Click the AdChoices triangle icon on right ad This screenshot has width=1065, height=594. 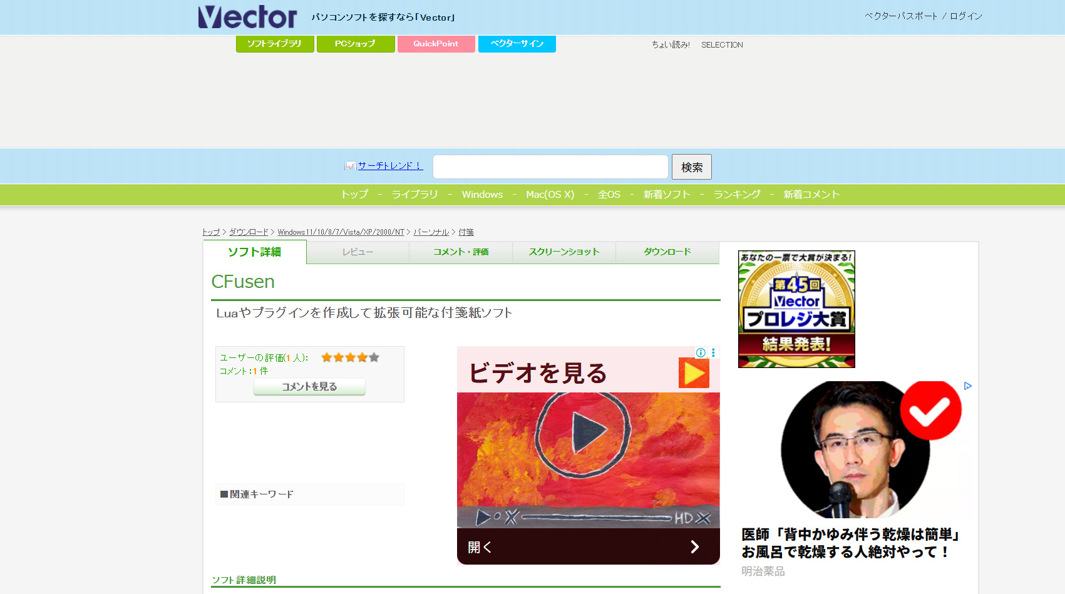[967, 386]
